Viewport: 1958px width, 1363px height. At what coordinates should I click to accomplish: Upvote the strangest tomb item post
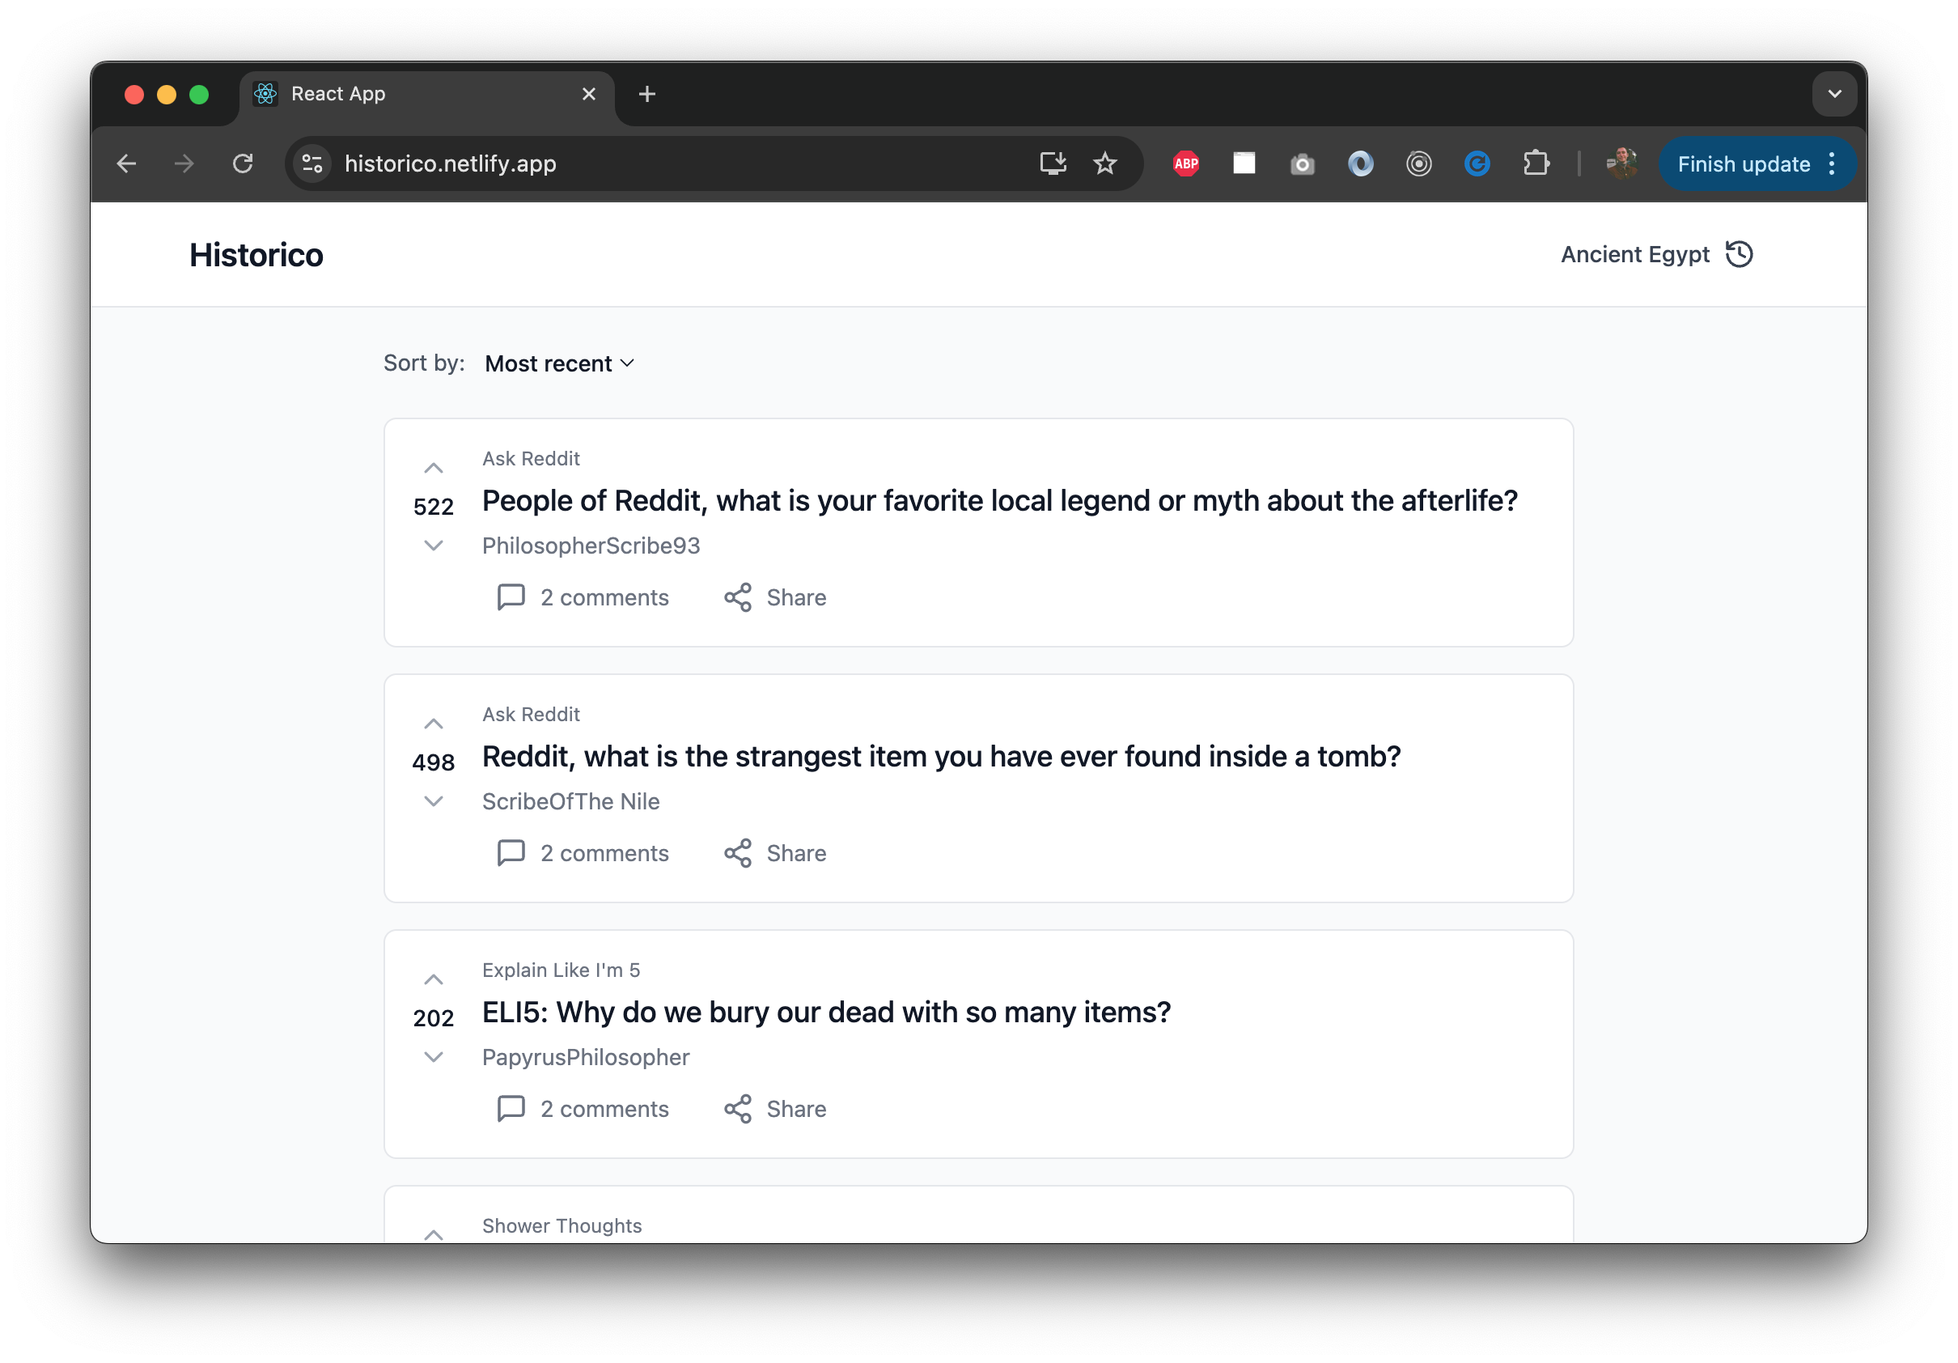(433, 724)
